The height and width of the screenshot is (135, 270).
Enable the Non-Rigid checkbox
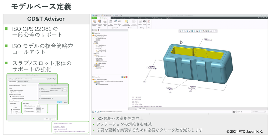(49, 79)
